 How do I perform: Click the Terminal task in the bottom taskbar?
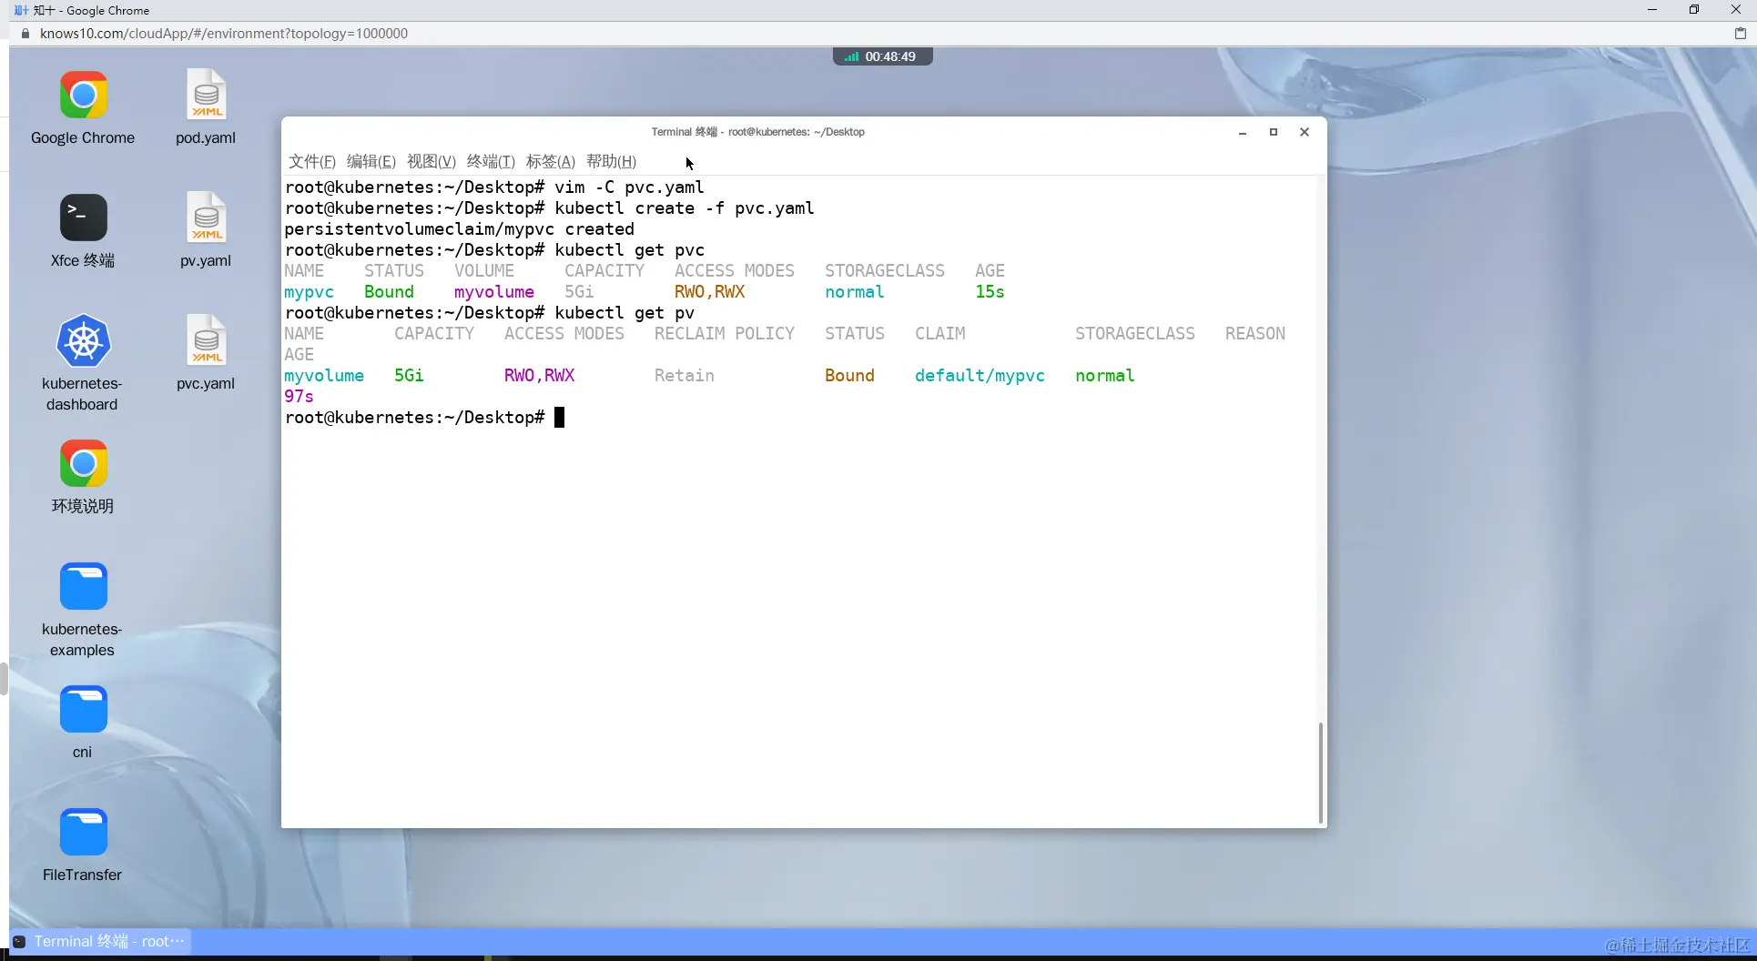100,941
